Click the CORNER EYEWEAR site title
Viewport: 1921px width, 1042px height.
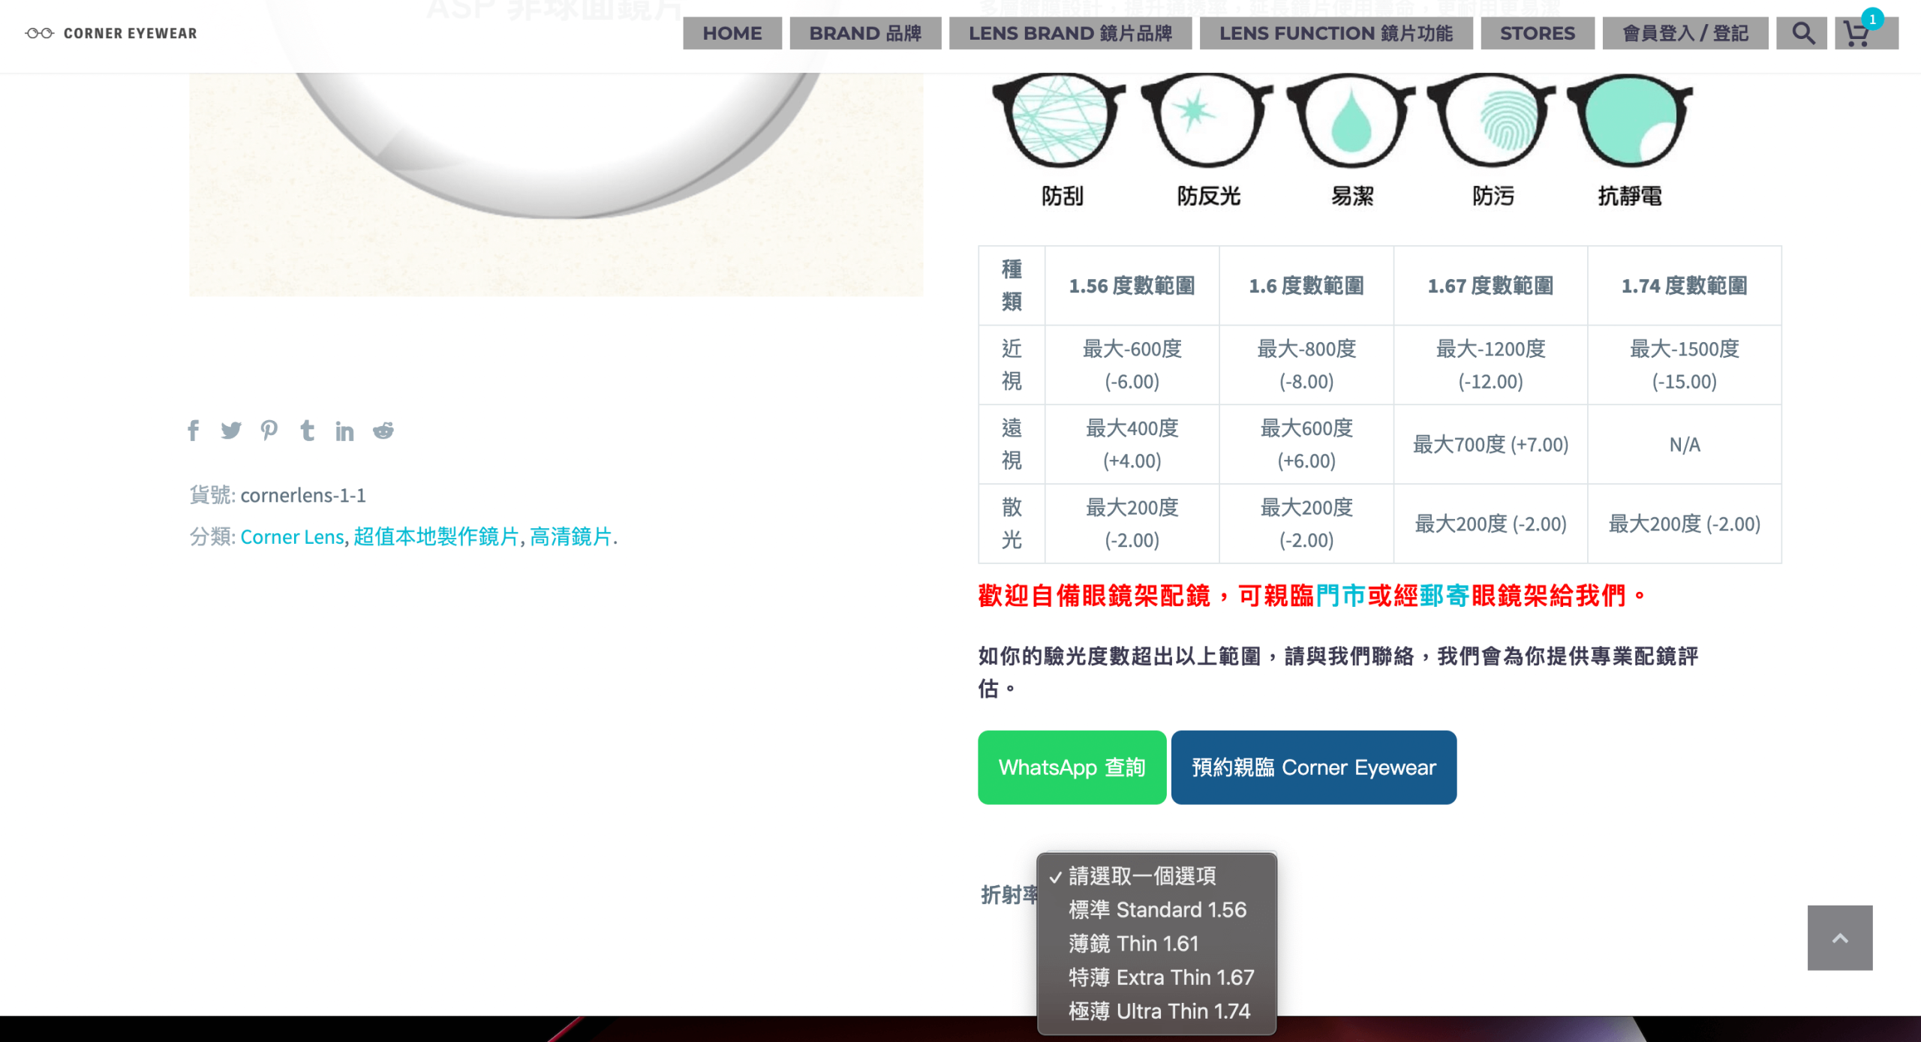coord(130,33)
